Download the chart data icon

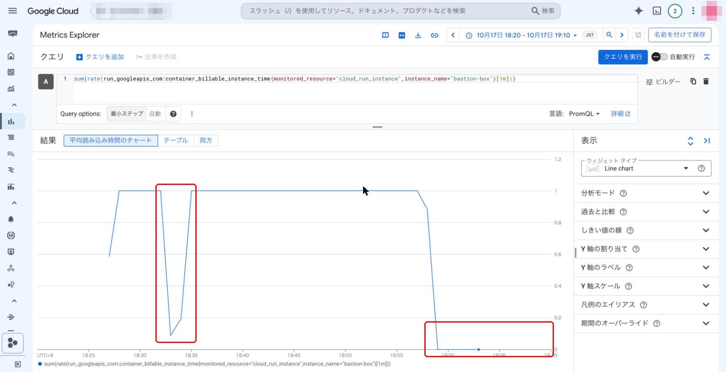point(418,35)
